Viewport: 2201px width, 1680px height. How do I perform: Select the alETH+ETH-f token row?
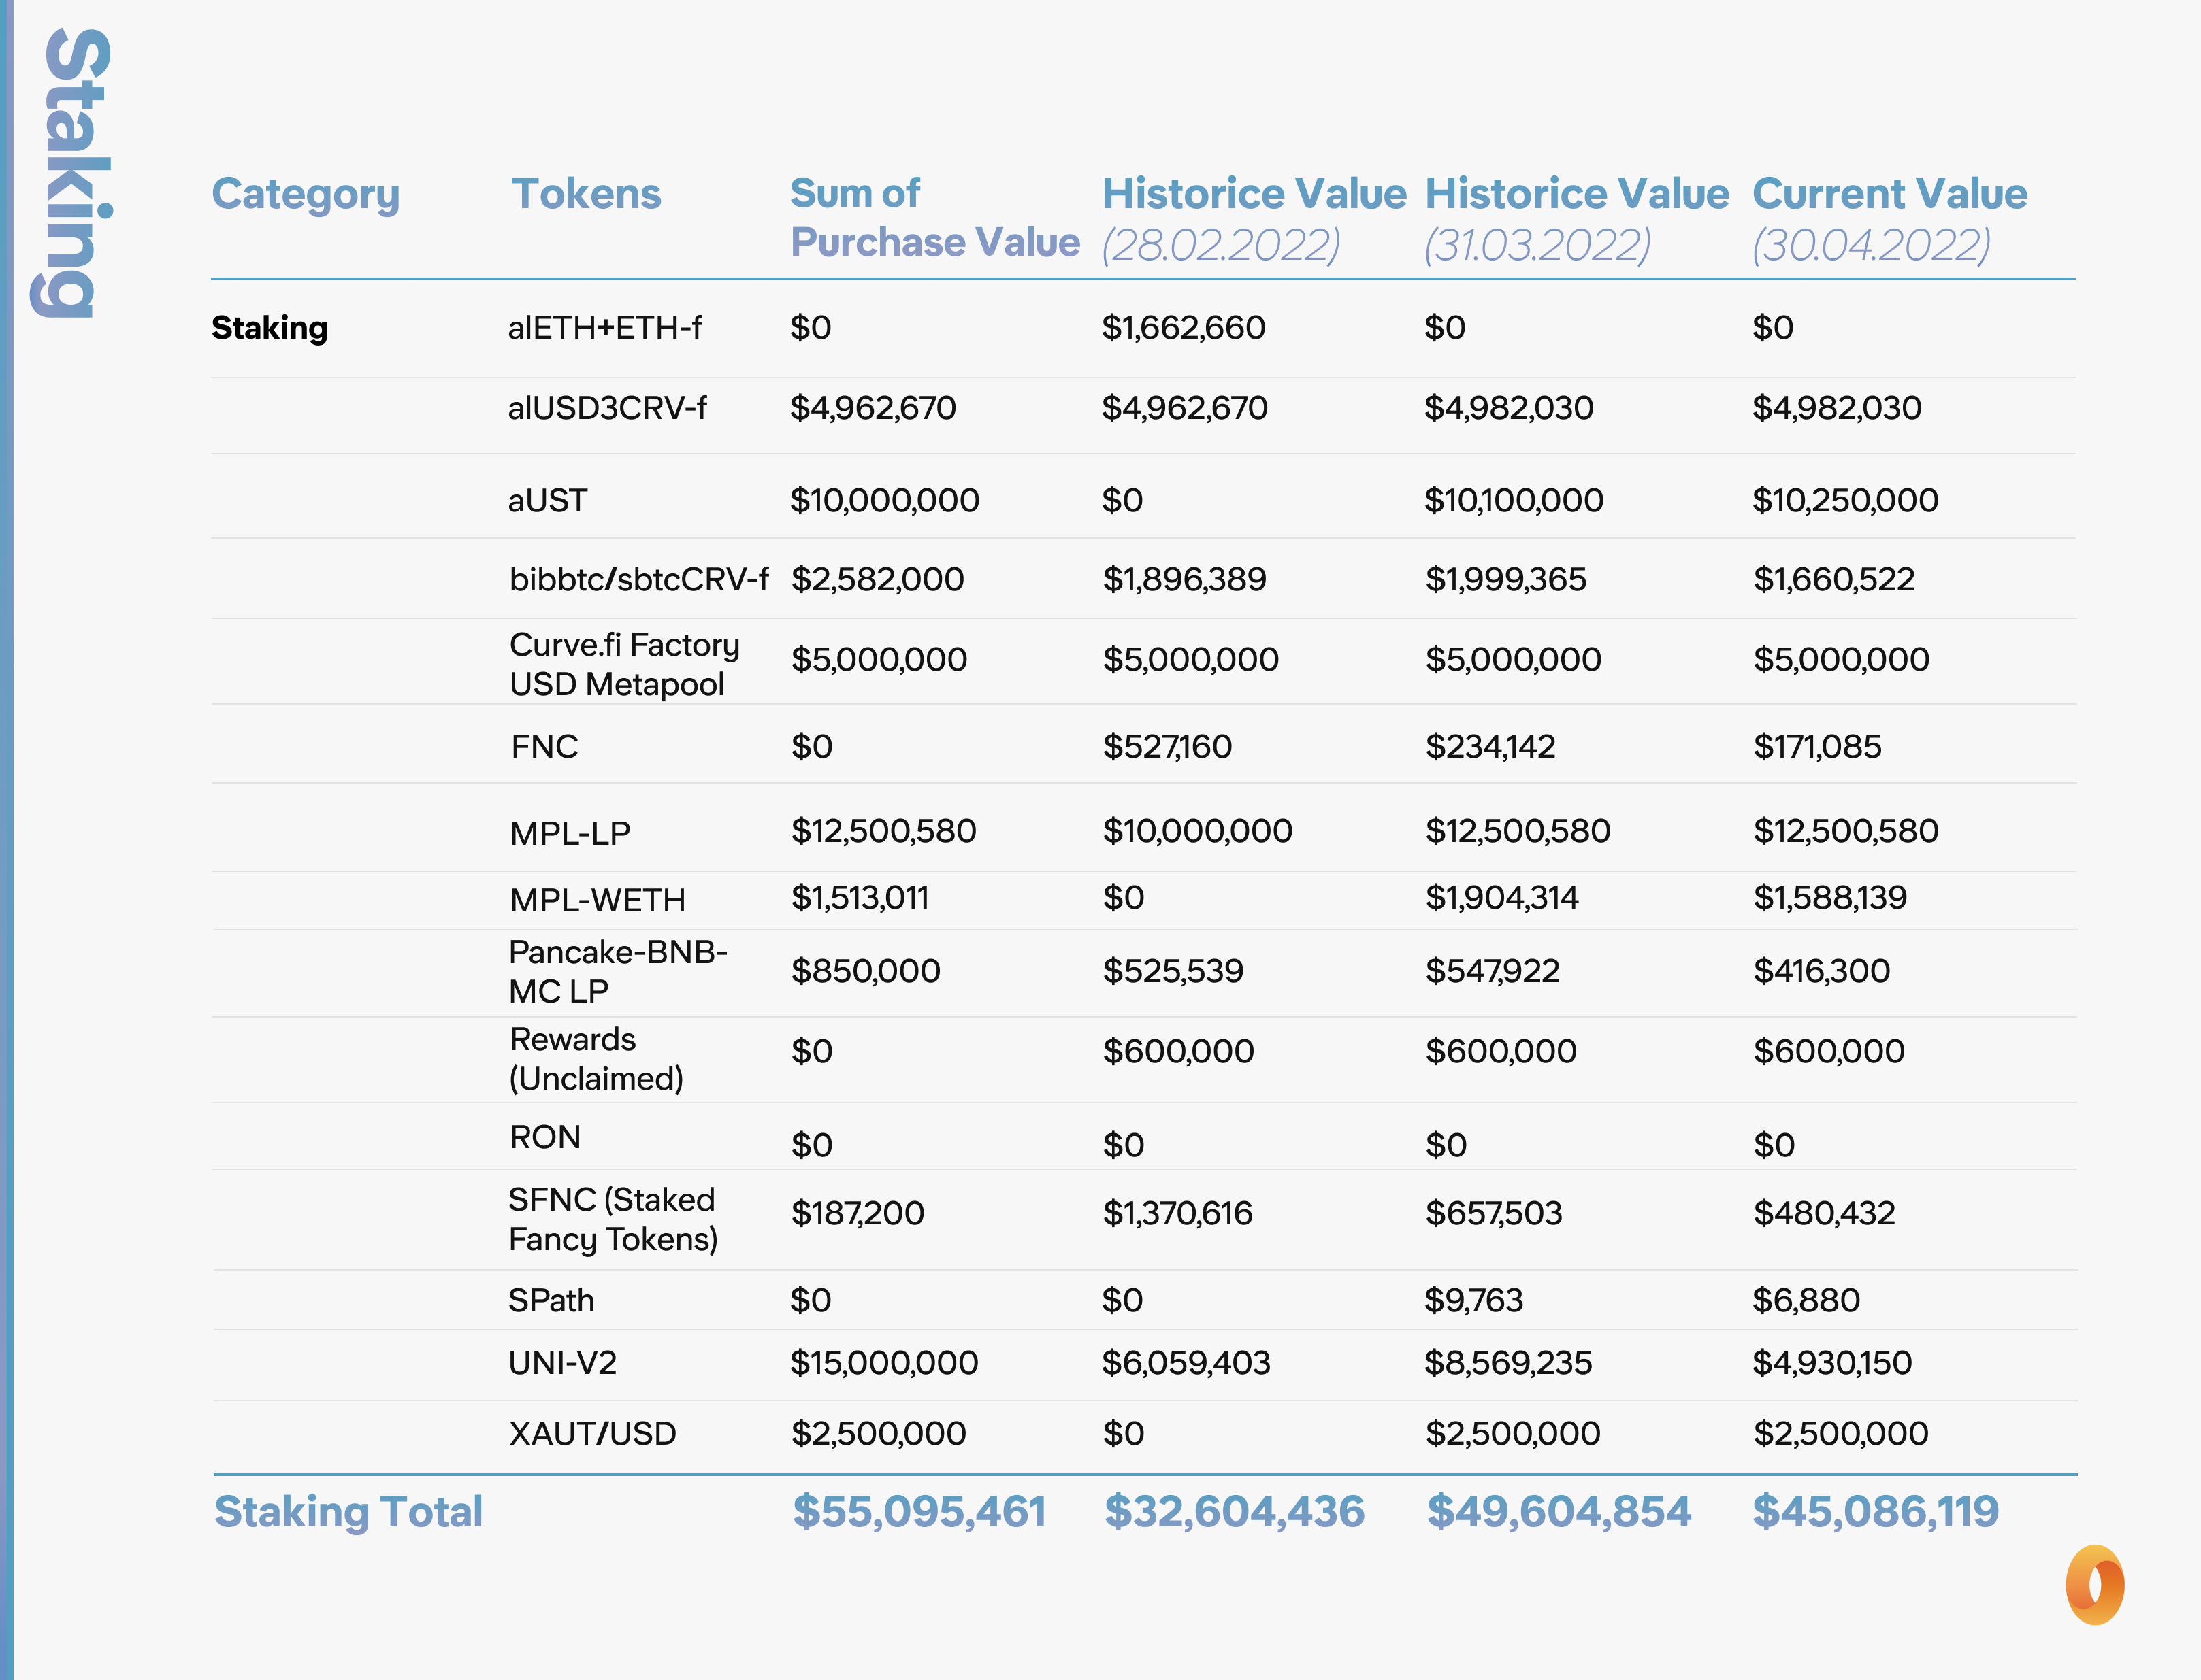click(1143, 328)
